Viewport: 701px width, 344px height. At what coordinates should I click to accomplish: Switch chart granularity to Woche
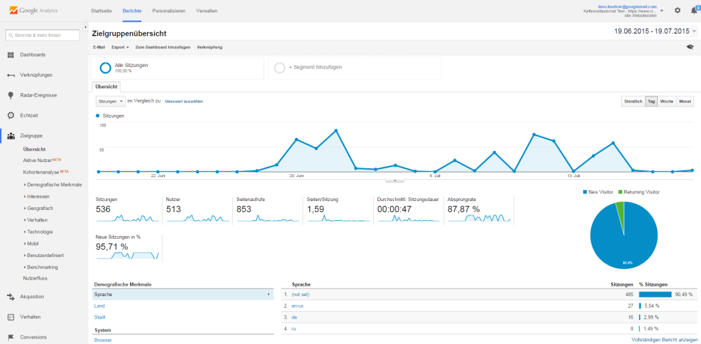pyautogui.click(x=667, y=101)
